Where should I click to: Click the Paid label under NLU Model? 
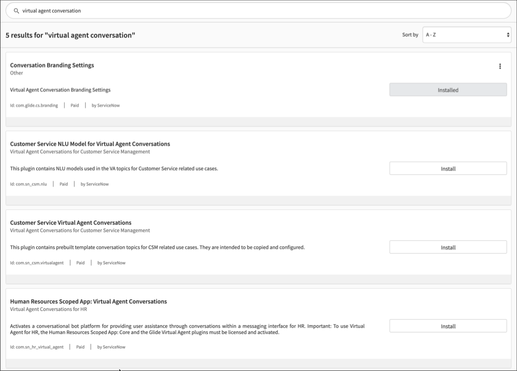(63, 184)
